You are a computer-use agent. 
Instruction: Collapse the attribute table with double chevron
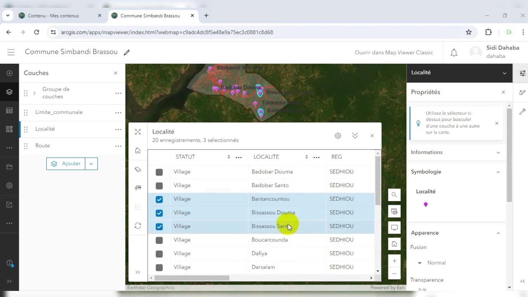coord(355,136)
